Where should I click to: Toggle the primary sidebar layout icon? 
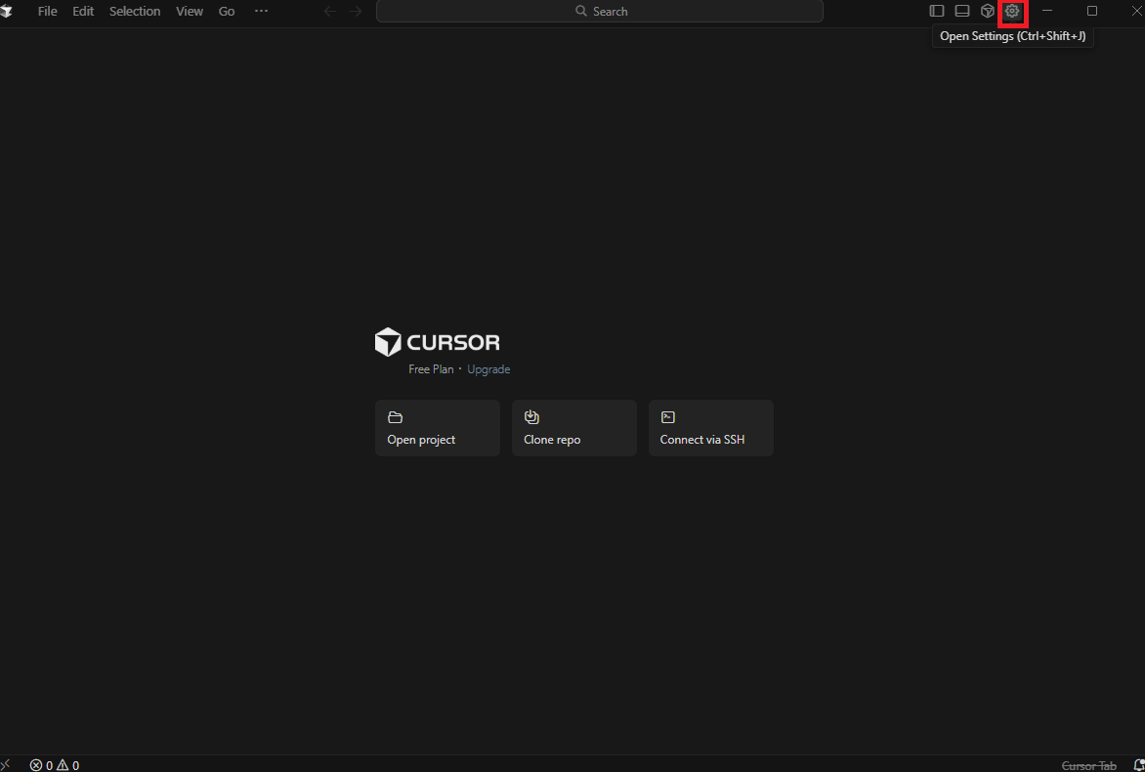coord(936,11)
